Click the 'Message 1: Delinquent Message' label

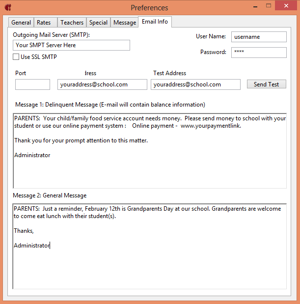point(110,105)
